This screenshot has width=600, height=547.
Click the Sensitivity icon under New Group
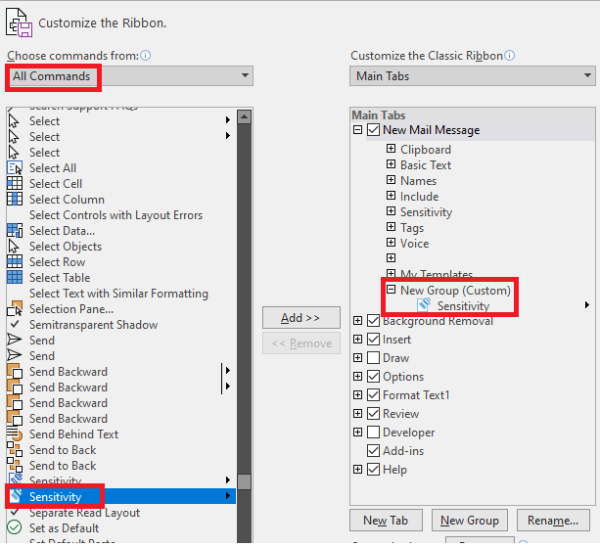[425, 305]
